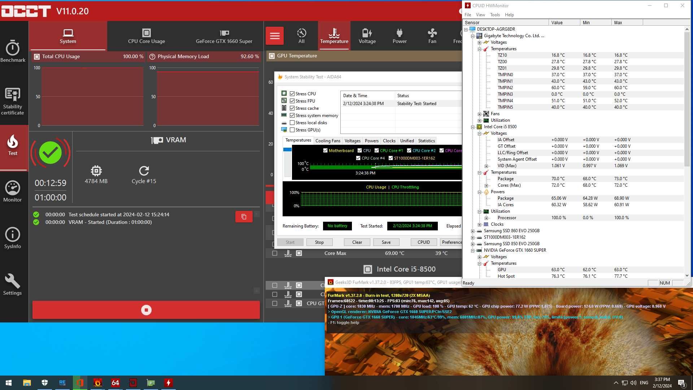Image resolution: width=693 pixels, height=390 pixels.
Task: Uncheck Stress FPU in AIDA64
Action: pyautogui.click(x=292, y=101)
